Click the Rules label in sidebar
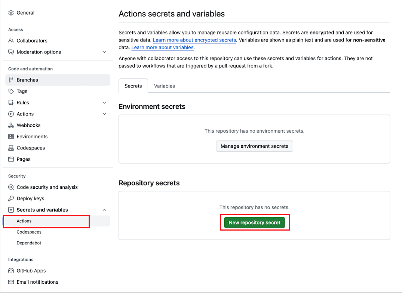Screen dimensions: 402x293 23,103
